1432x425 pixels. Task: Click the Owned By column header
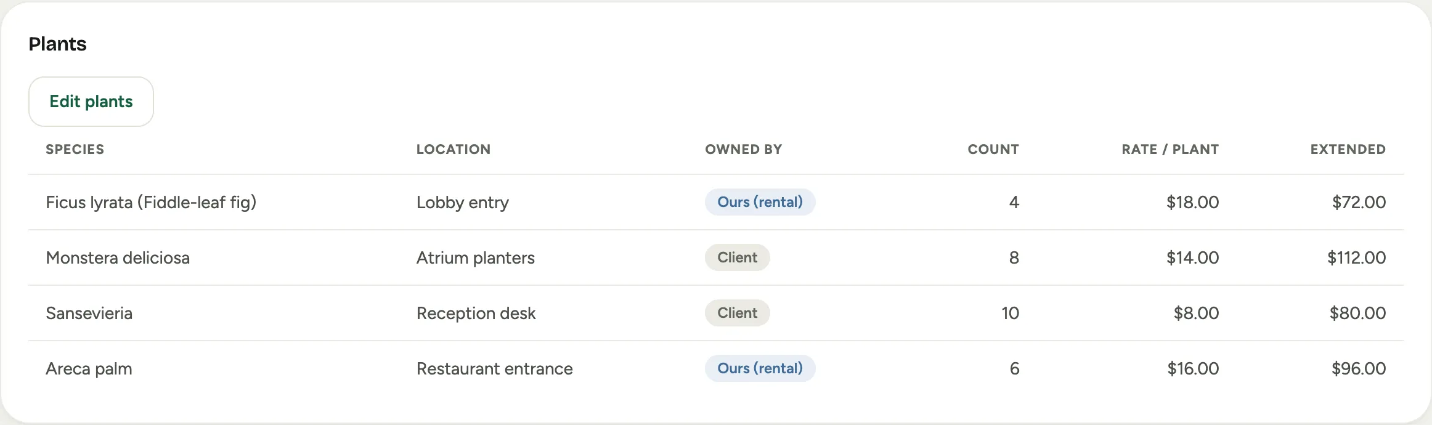744,149
